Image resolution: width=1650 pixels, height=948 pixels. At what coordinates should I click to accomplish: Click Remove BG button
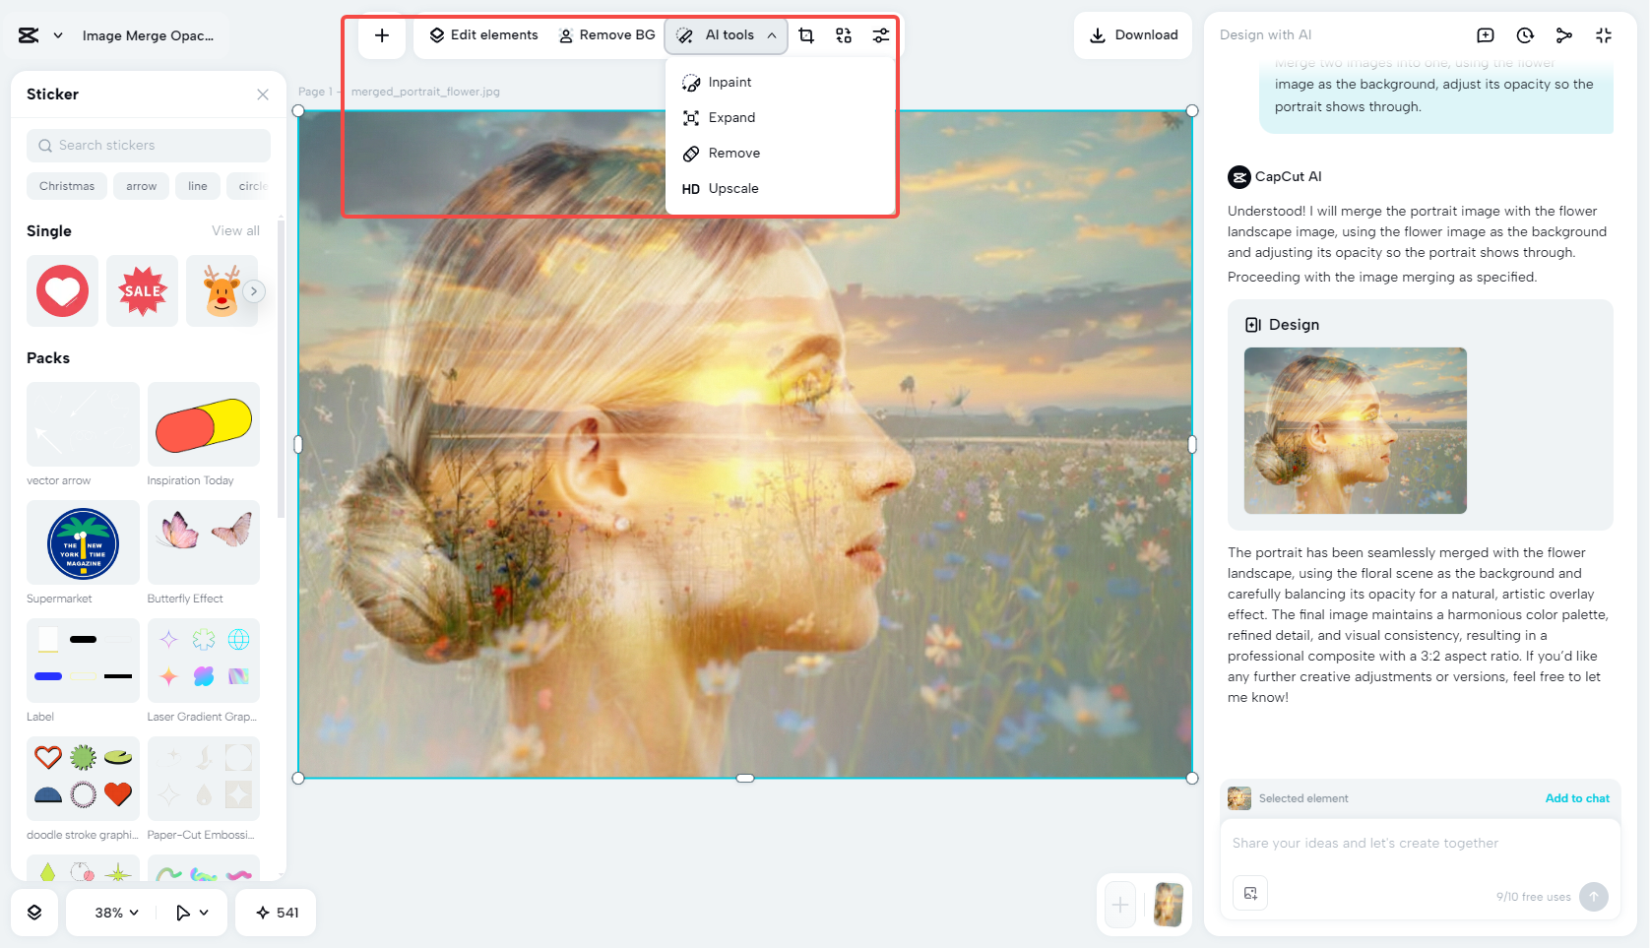pos(607,35)
